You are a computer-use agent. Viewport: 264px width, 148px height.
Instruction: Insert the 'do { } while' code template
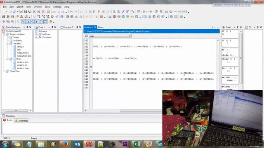(x=230, y=52)
